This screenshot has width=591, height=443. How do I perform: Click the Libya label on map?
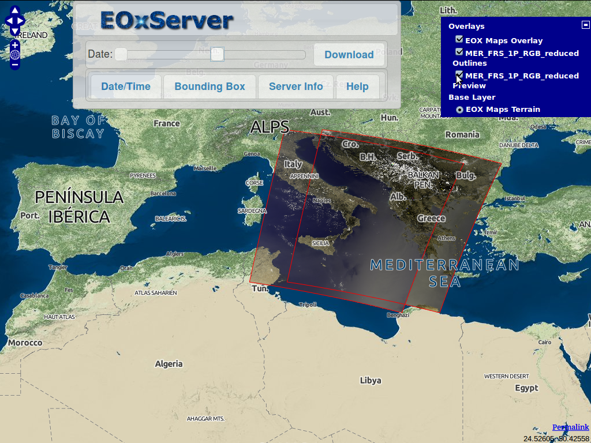pyautogui.click(x=371, y=381)
